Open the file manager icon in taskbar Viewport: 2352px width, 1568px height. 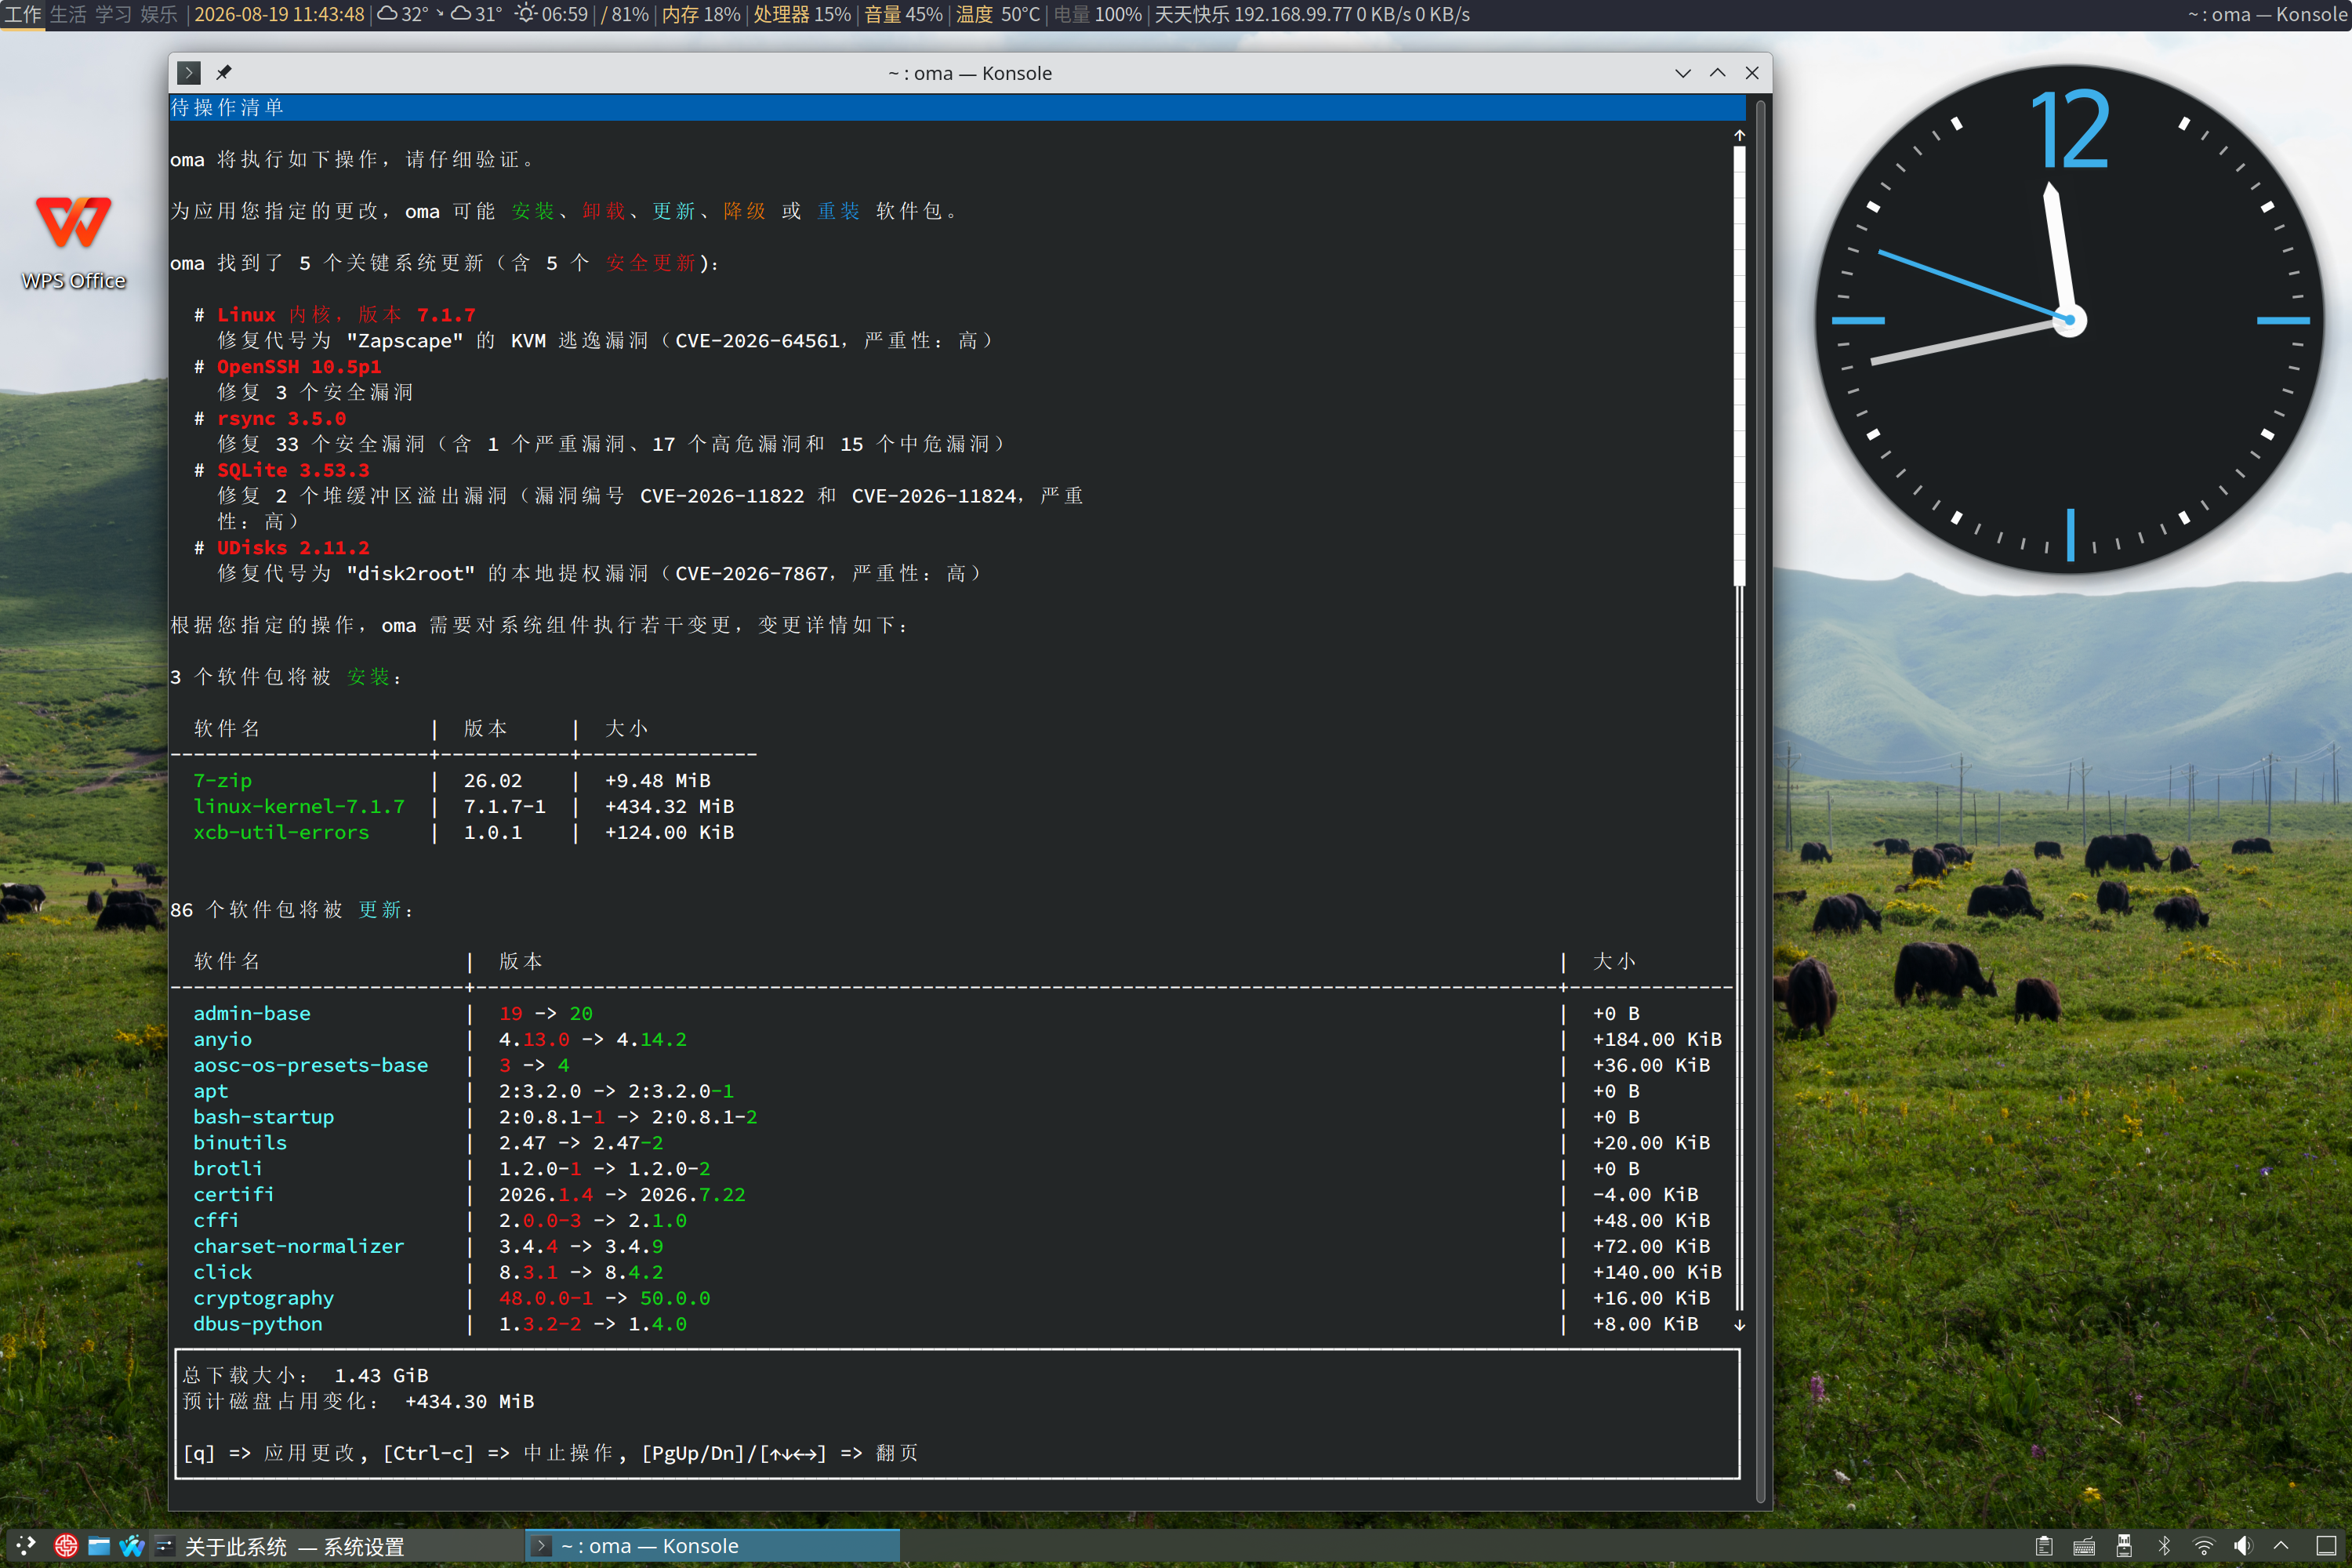(x=99, y=1545)
